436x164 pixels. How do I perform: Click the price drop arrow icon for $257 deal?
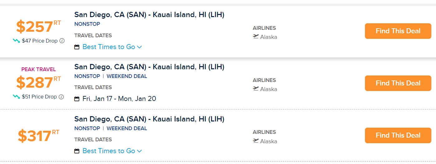(x=17, y=41)
